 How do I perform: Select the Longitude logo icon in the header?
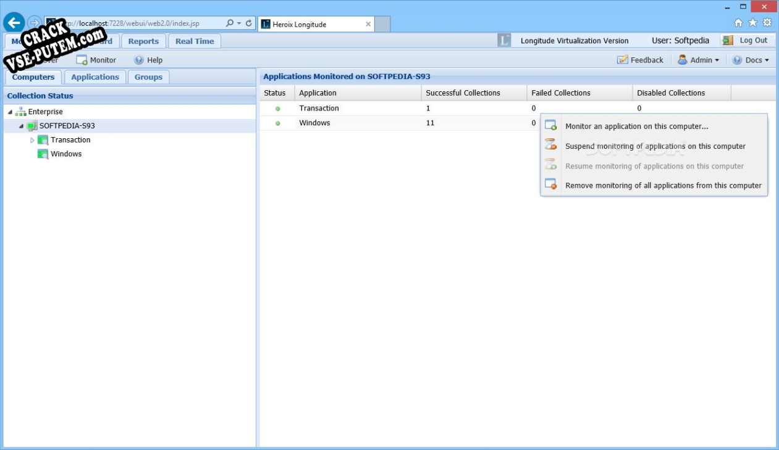pyautogui.click(x=503, y=40)
